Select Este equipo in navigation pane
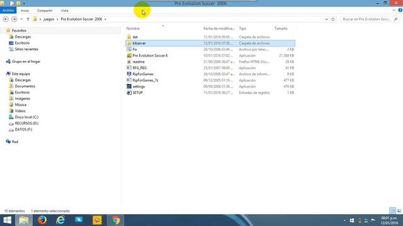Image resolution: width=403 pixels, height=226 pixels. click(x=21, y=74)
